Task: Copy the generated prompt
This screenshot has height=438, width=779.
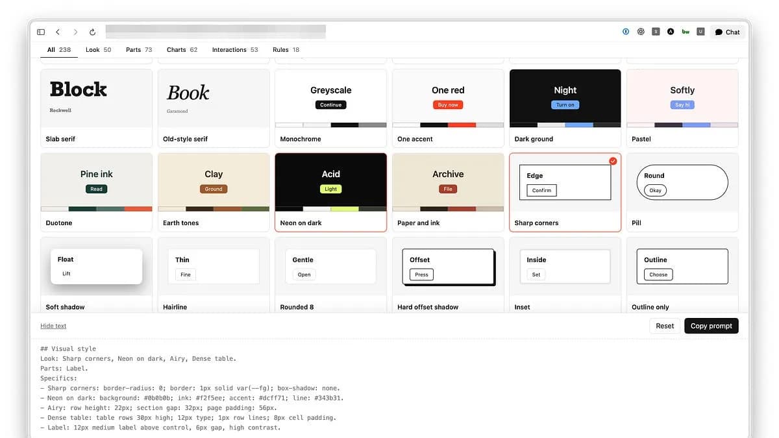Action: (711, 326)
